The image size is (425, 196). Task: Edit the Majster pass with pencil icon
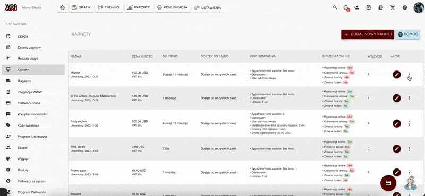click(397, 75)
